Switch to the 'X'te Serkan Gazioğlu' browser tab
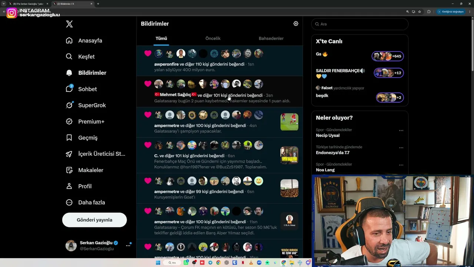This screenshot has width=474, height=267. point(28,4)
